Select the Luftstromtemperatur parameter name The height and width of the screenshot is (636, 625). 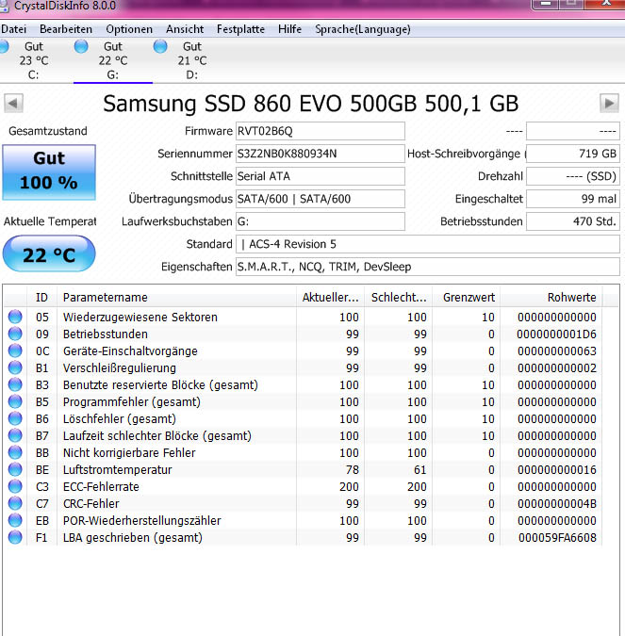[x=117, y=470]
